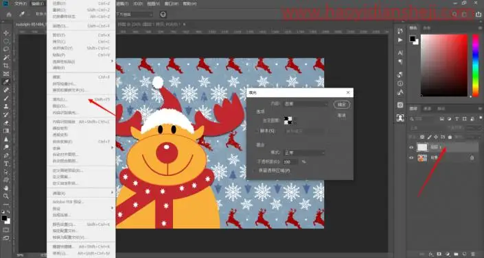Choose the Free Transform entry with Ctrl+T
Screen dimensions: 484x258
(x=81, y=141)
